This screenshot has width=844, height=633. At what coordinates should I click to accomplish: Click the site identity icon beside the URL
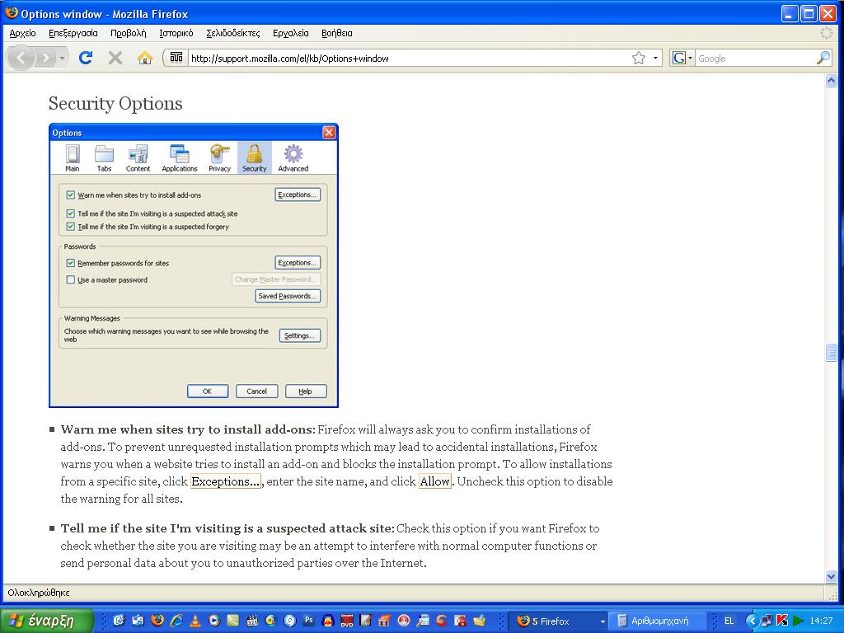(x=176, y=58)
